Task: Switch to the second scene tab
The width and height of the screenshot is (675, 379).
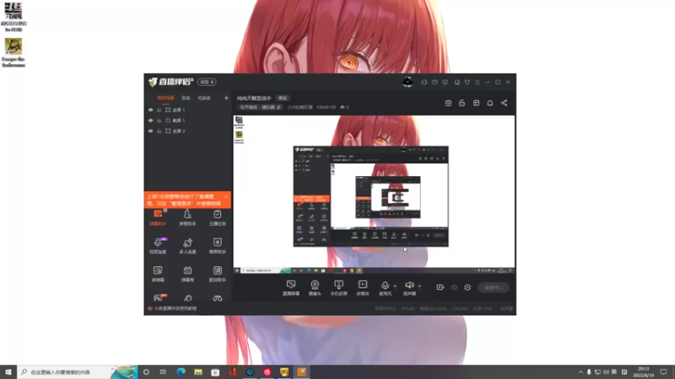Action: (x=186, y=98)
